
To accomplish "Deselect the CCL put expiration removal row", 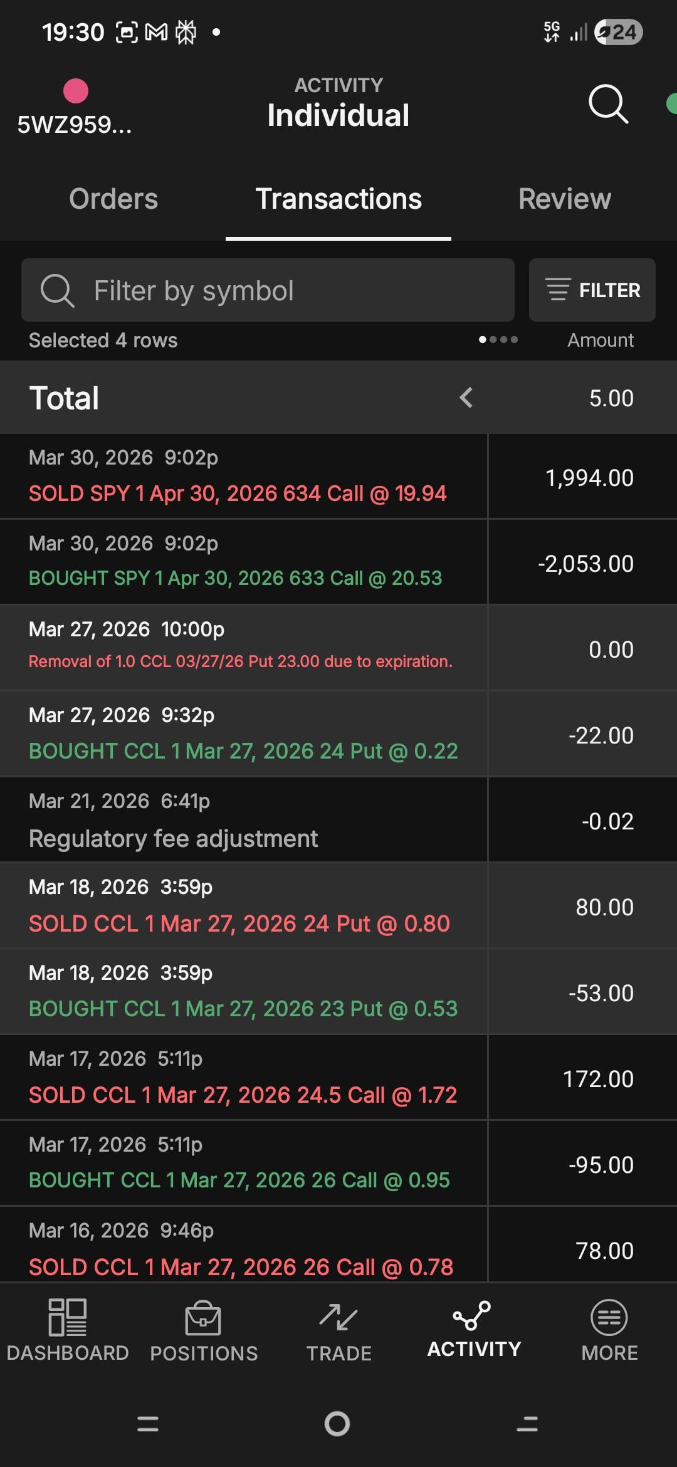I will pyautogui.click(x=243, y=648).
